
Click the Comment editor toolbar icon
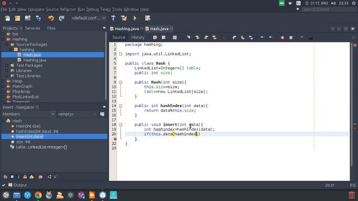(x=302, y=37)
